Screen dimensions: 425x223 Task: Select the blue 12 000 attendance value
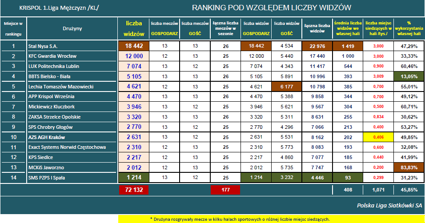134,56
